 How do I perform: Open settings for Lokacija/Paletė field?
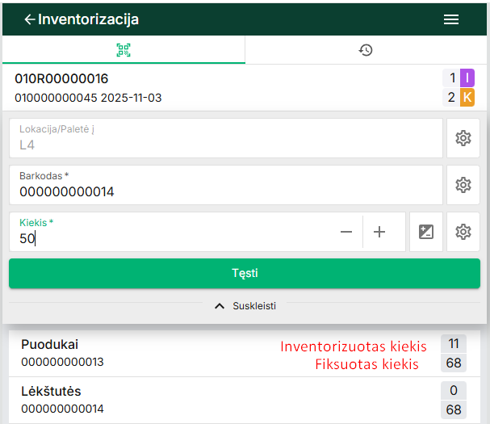(x=463, y=138)
